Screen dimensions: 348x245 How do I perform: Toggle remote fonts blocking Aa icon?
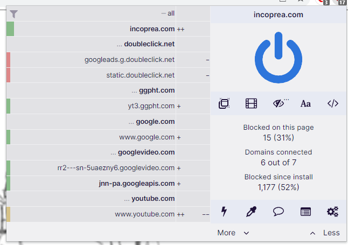pos(305,103)
